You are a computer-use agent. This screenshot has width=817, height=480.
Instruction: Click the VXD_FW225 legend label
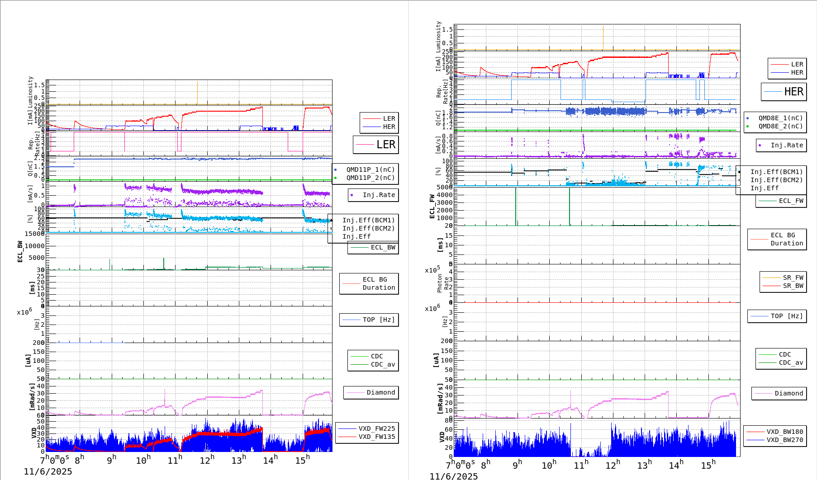click(x=376, y=428)
